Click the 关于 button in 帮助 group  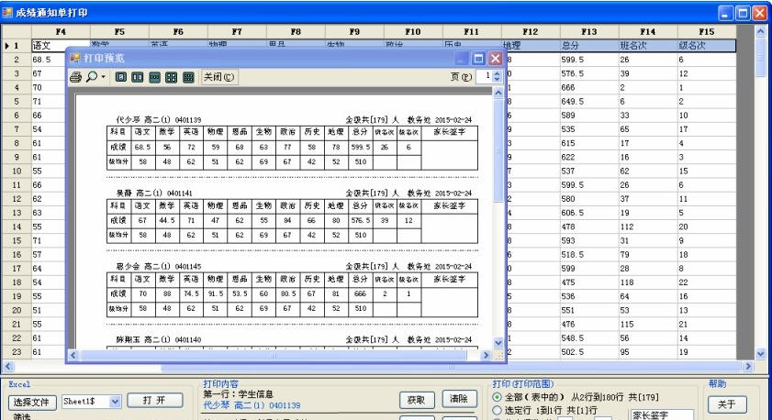727,404
